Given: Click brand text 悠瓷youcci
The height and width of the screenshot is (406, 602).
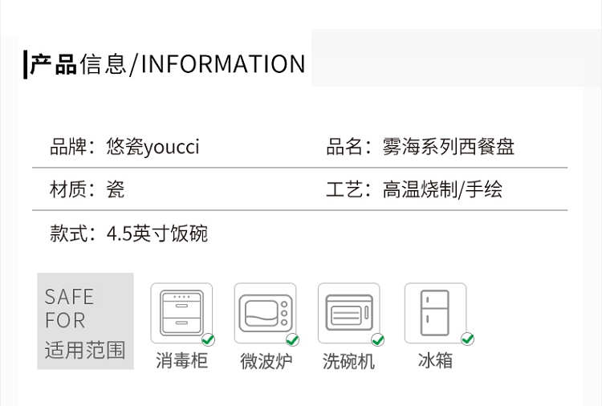Looking at the screenshot, I should click(153, 147).
